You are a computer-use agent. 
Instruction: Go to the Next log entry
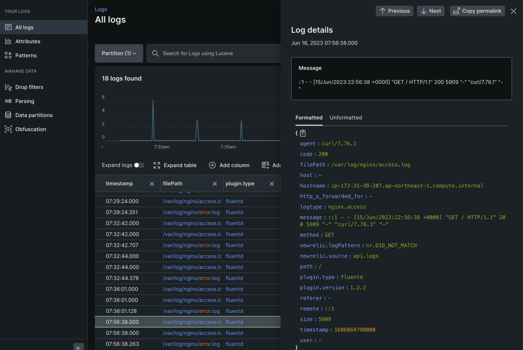431,11
